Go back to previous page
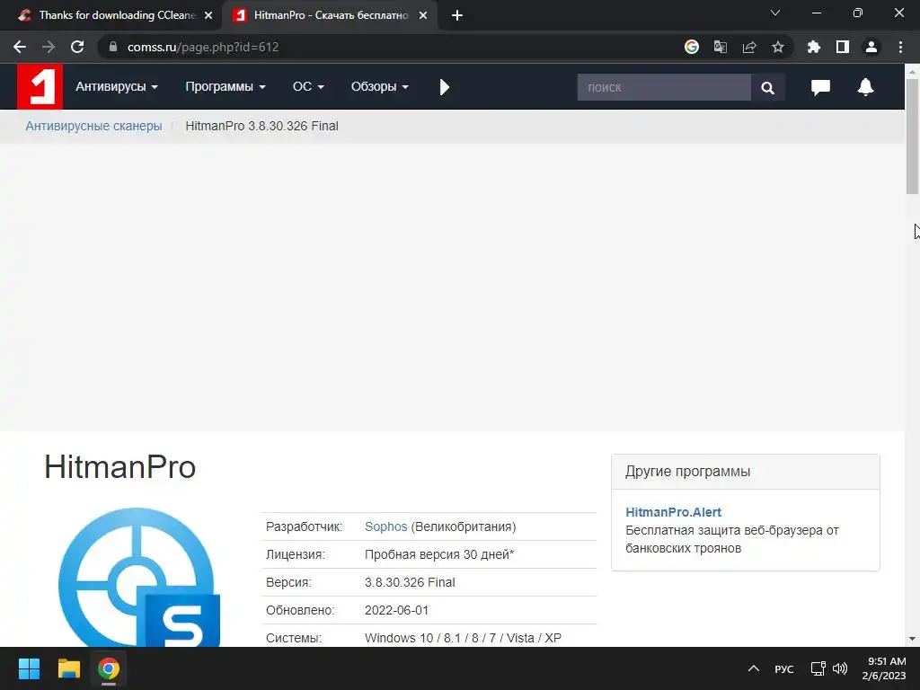 tap(20, 47)
